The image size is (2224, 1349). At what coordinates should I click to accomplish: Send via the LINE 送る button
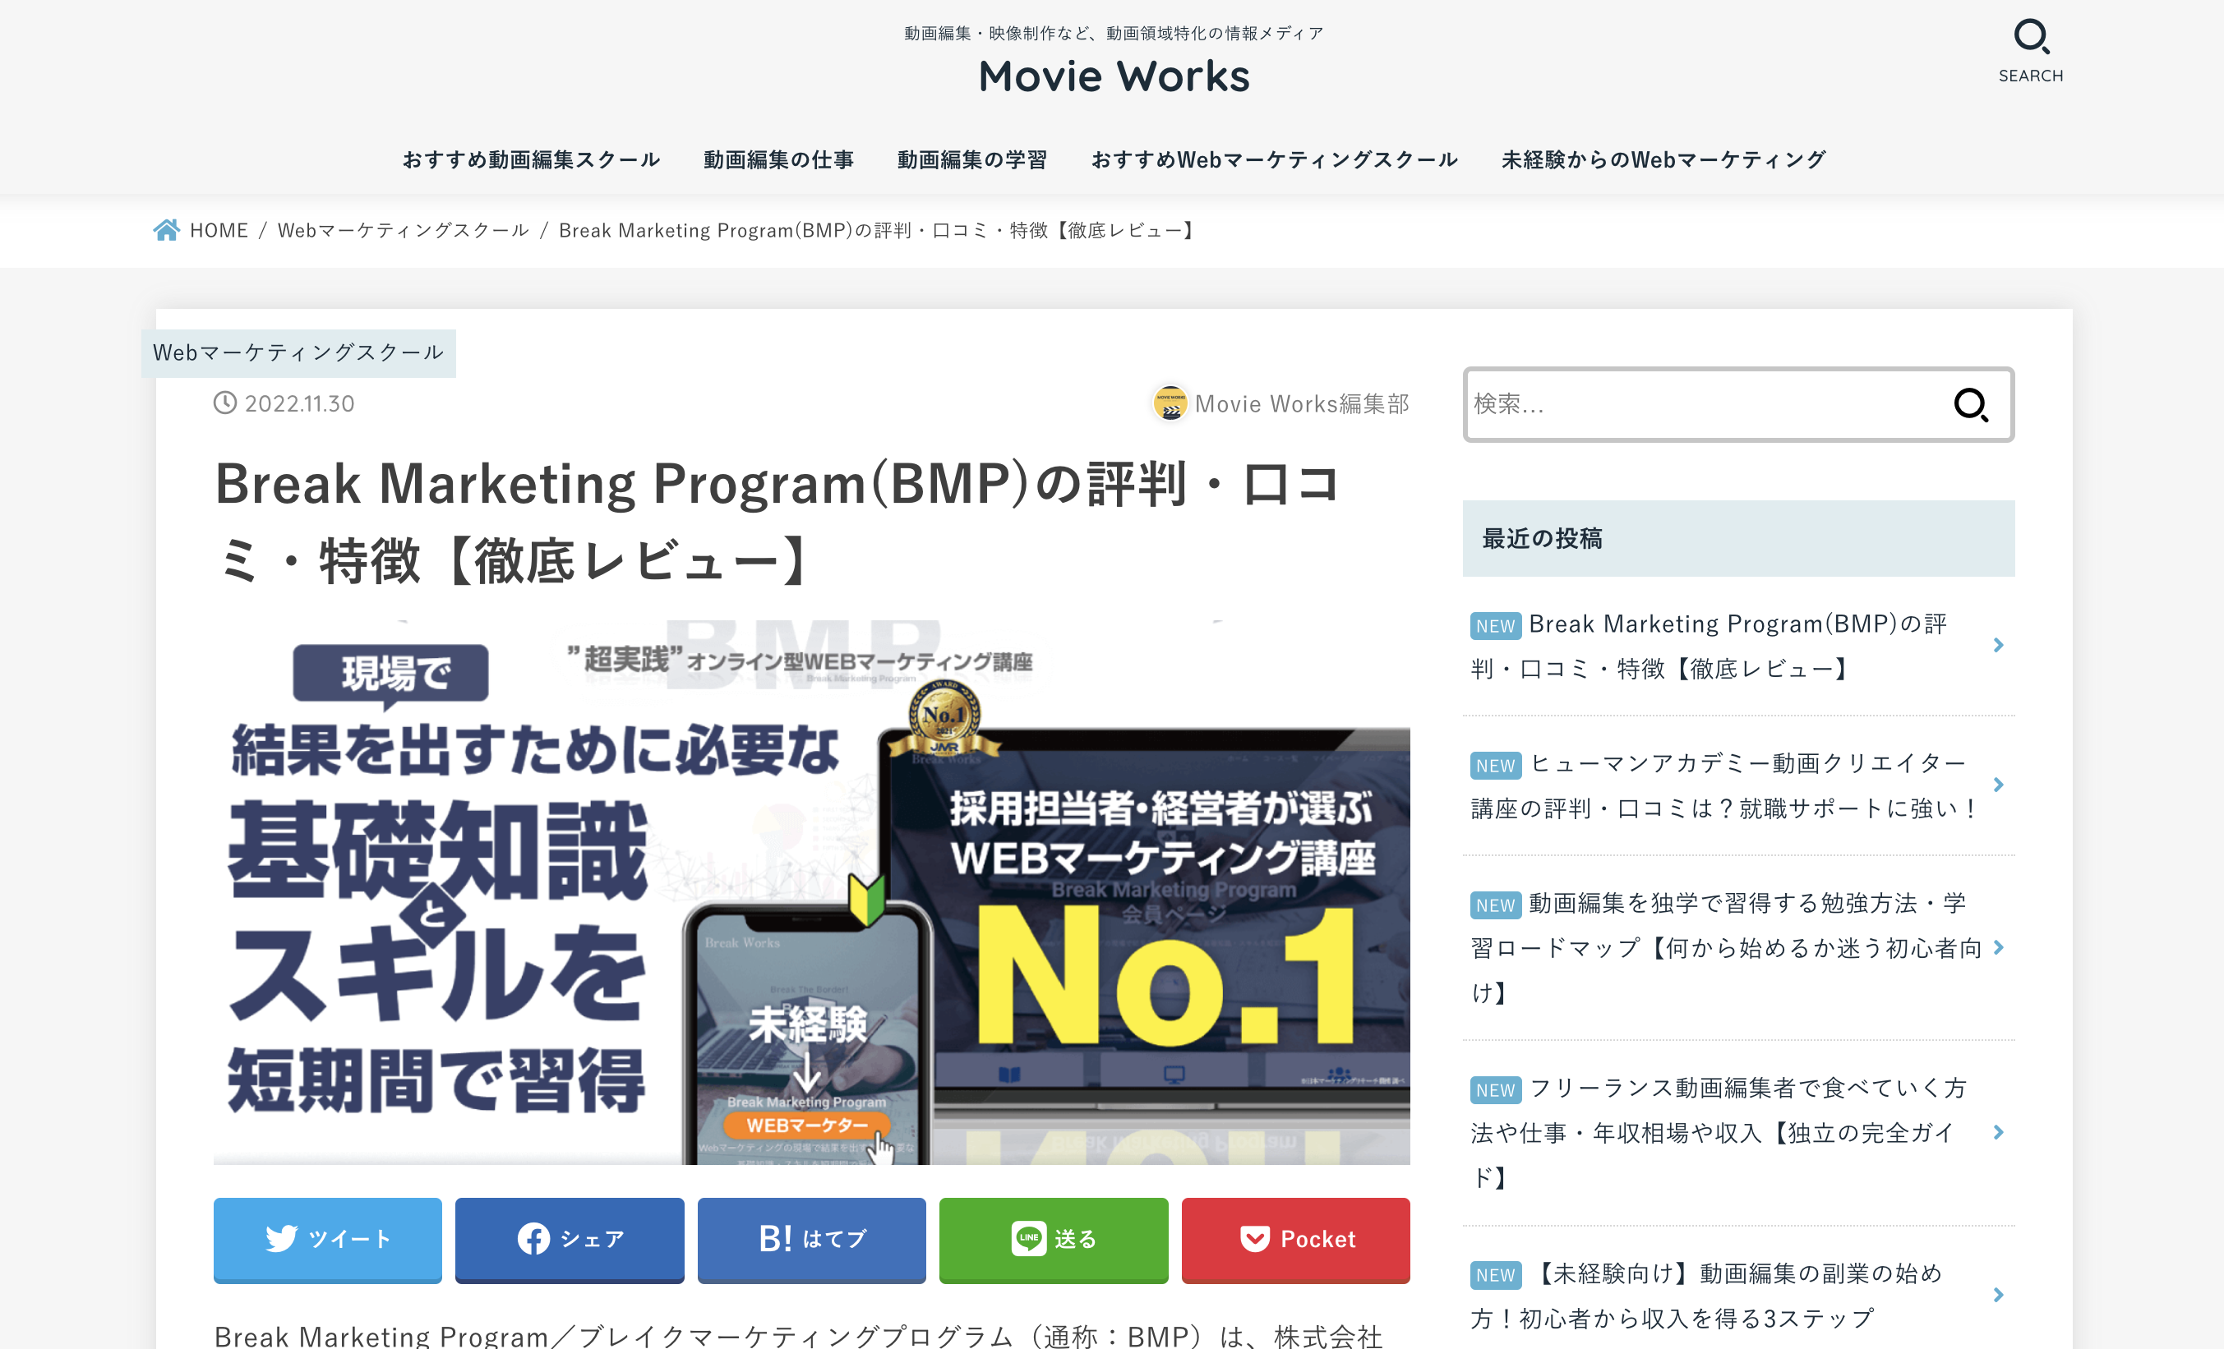coord(1054,1238)
